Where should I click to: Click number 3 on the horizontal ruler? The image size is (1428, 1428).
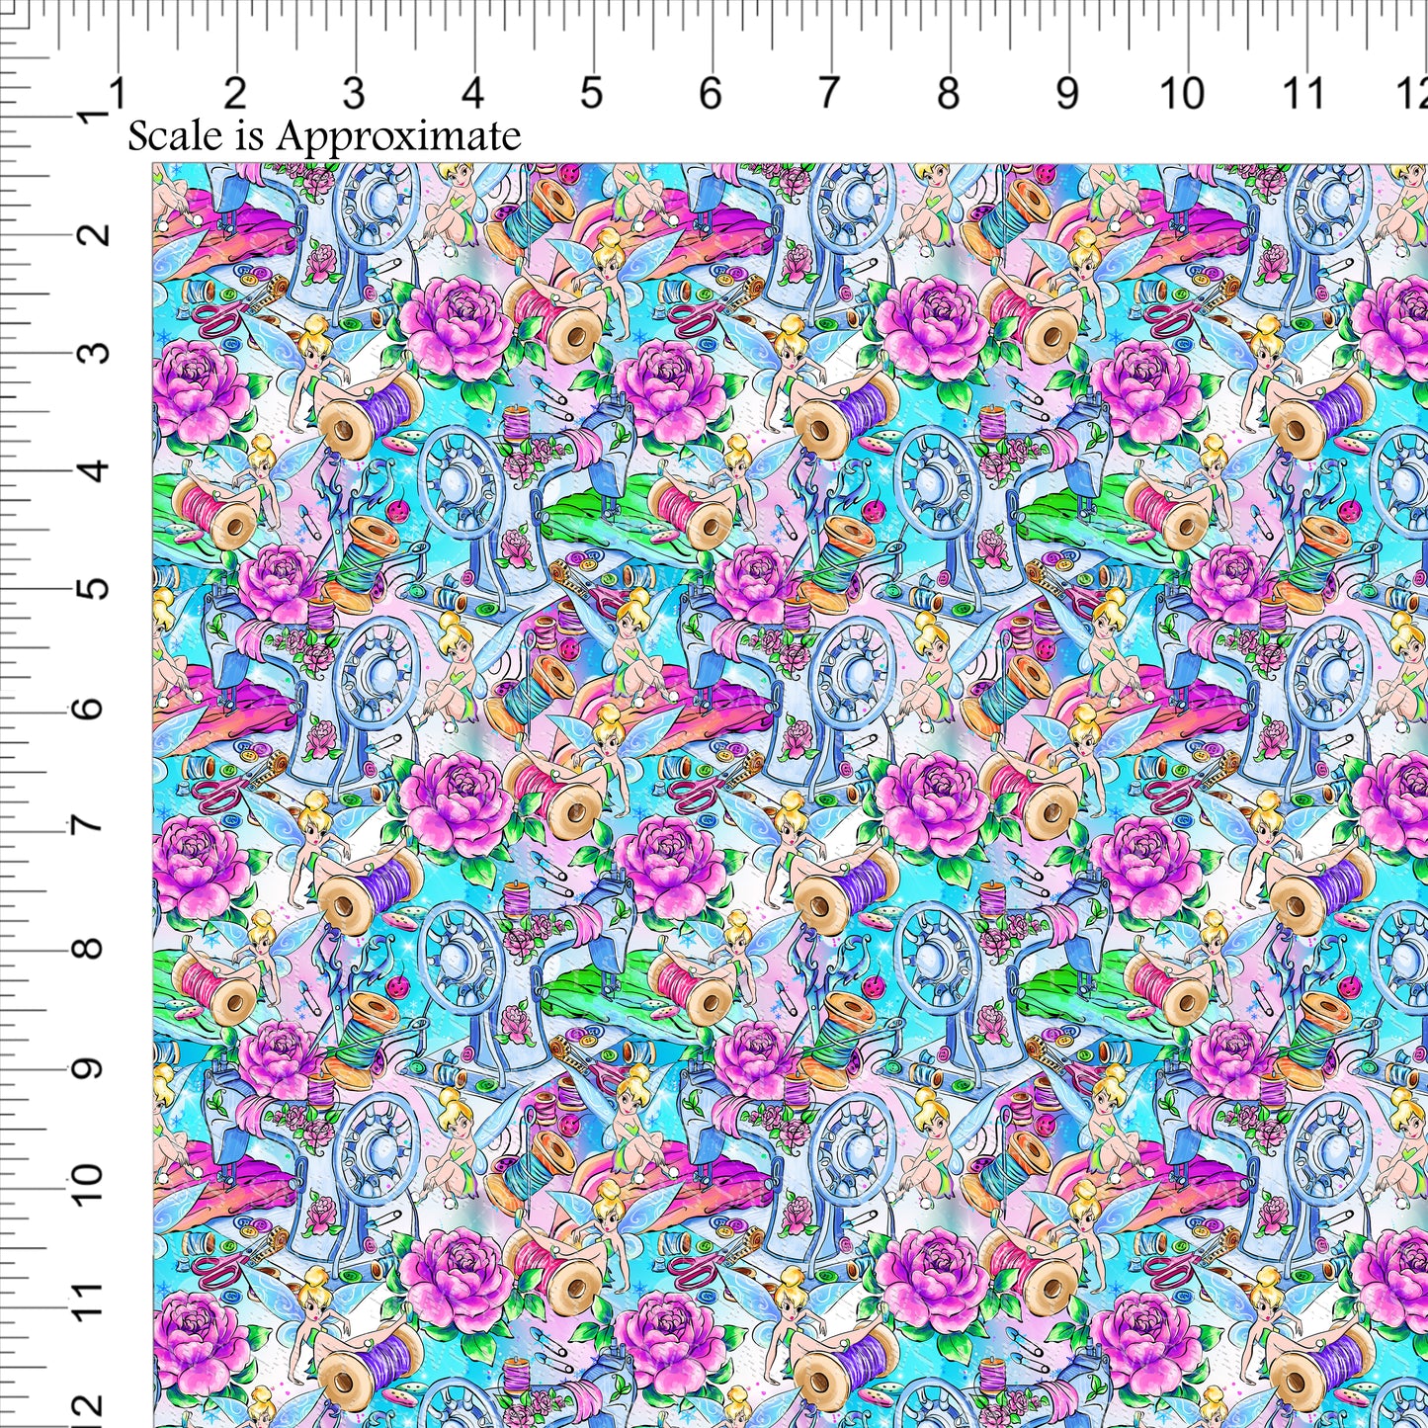(354, 94)
